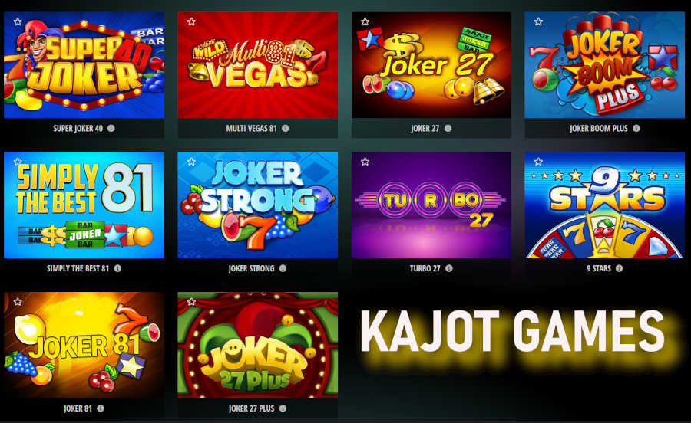Open info icon next to Joker 27
The width and height of the screenshot is (691, 423).
[x=448, y=129]
